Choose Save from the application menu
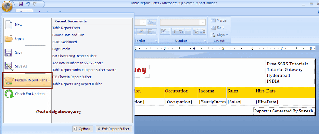The height and width of the screenshot is (134, 319). click(x=27, y=53)
